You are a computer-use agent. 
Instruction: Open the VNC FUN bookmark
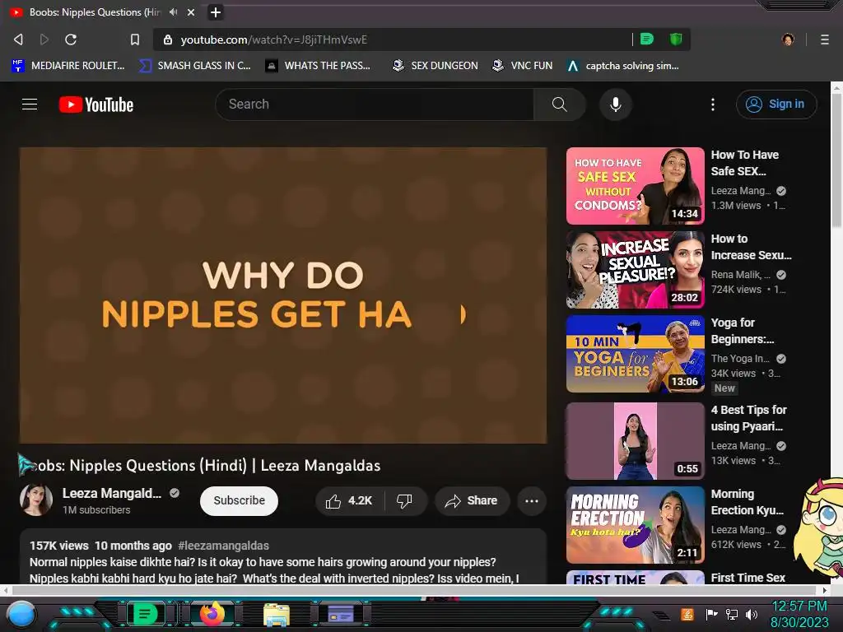point(523,66)
